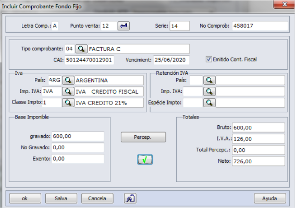Screen dimensions: 295x208
Task: Click the IVA CREDITO FISCAL description field
Action: 109,92
